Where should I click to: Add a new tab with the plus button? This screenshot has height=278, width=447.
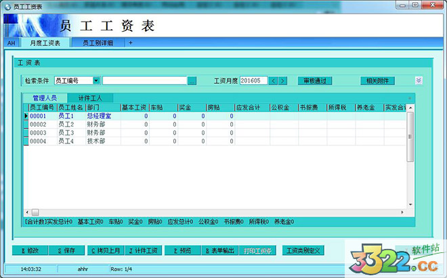click(x=131, y=43)
